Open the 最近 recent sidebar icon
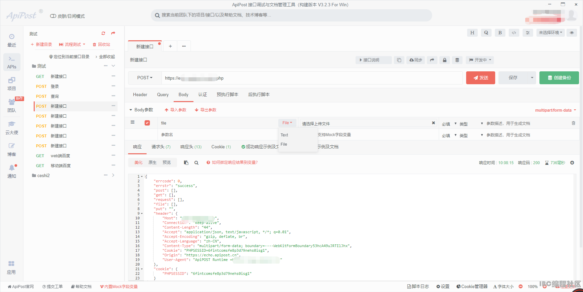583x292 pixels. pyautogui.click(x=12, y=40)
